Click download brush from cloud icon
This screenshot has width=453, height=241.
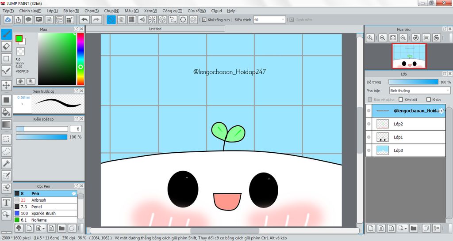(x=19, y=228)
